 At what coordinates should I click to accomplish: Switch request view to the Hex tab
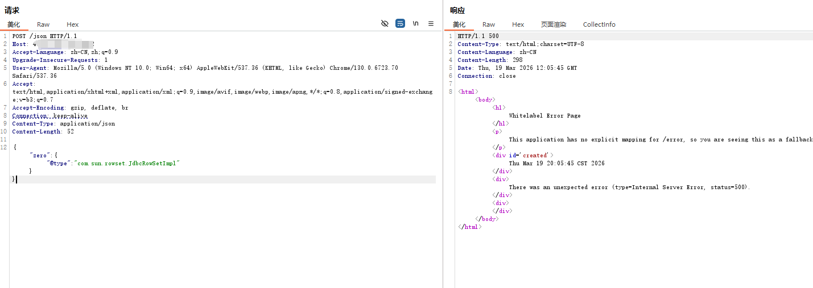pyautogui.click(x=72, y=24)
